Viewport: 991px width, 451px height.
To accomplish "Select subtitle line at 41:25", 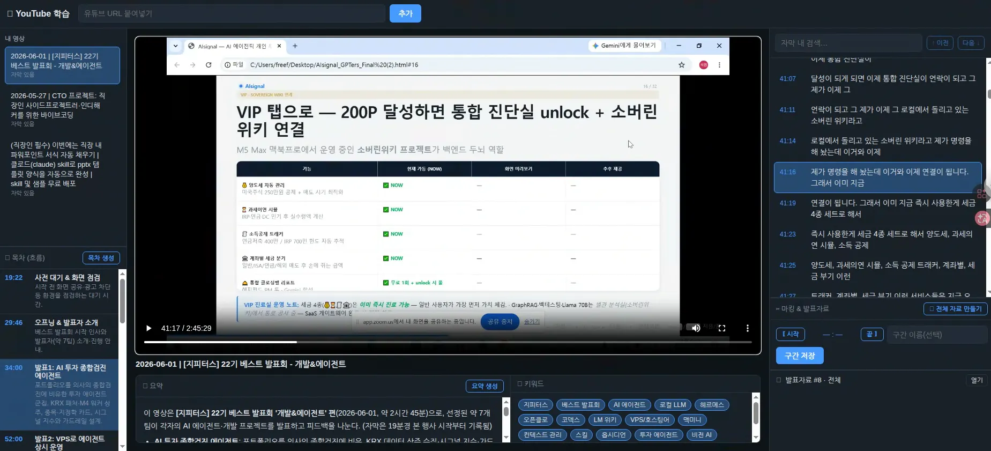I will (878, 271).
